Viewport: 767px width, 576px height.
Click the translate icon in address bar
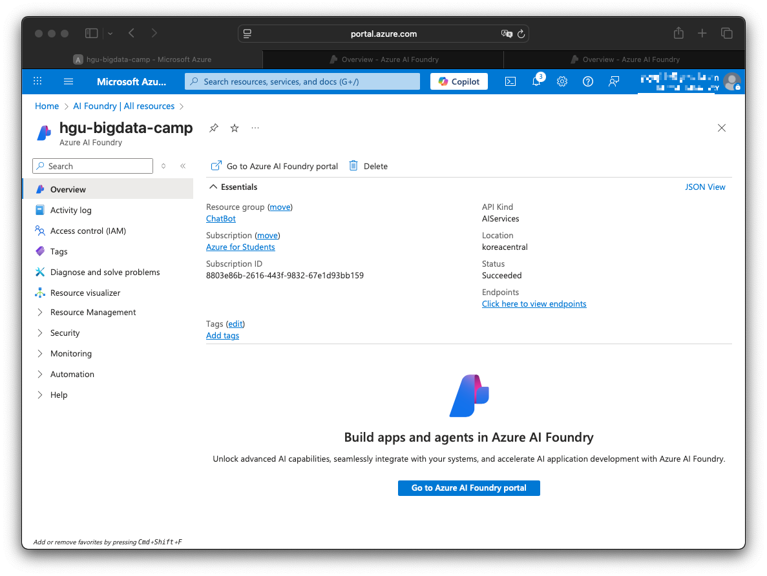pos(507,34)
